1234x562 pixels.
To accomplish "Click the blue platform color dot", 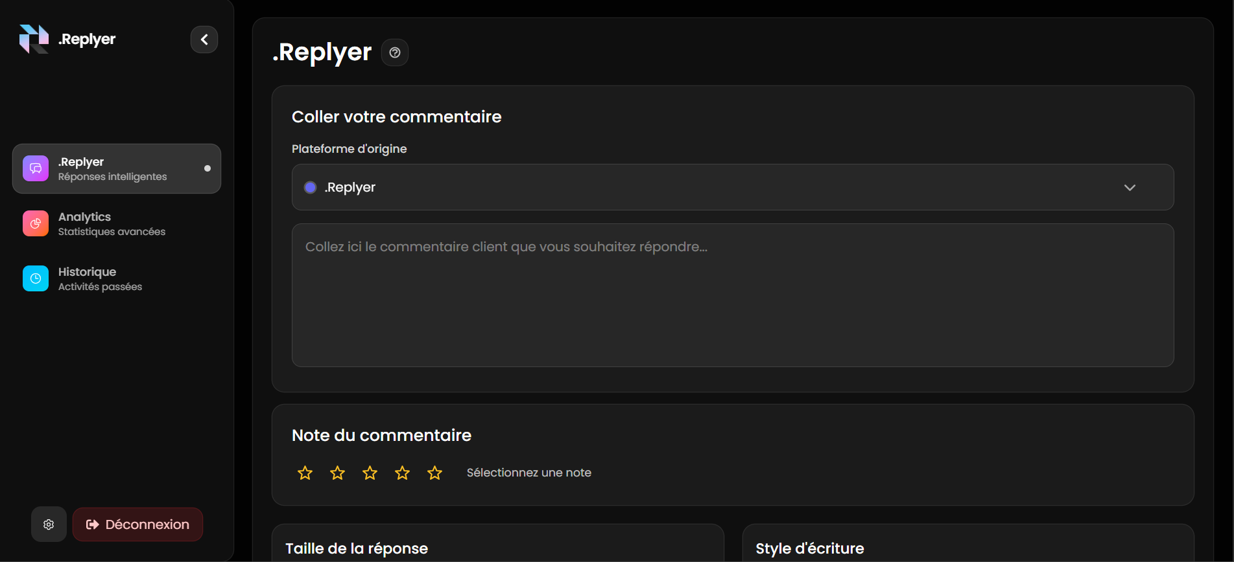I will (311, 187).
